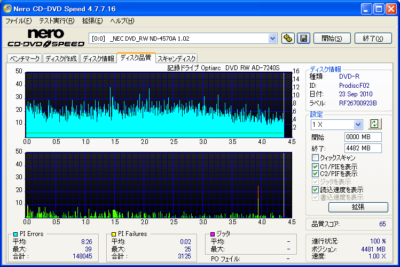Minimize the Nero CD-DVD Speed window
The image size is (400, 267).
[366, 9]
